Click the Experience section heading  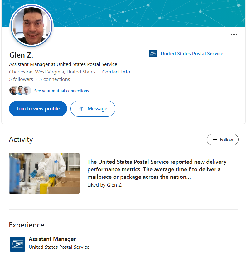click(x=27, y=225)
